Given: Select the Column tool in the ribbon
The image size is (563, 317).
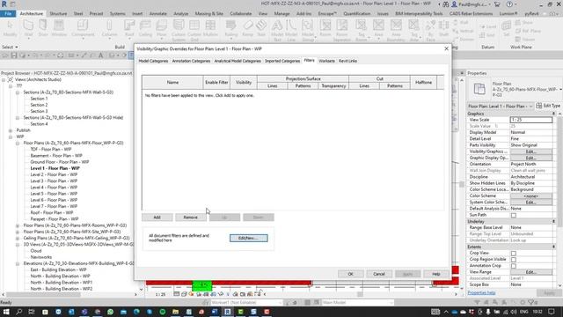Looking at the screenshot, I should click(109, 28).
